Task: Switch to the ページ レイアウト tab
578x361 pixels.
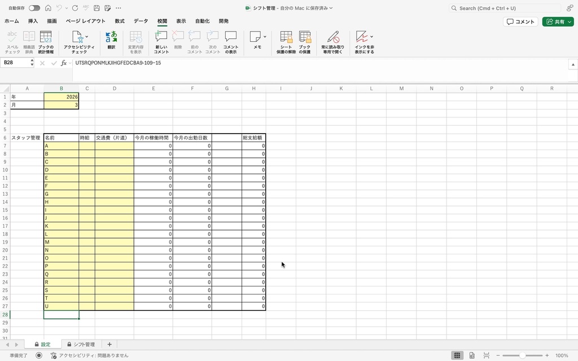Action: coord(86,21)
